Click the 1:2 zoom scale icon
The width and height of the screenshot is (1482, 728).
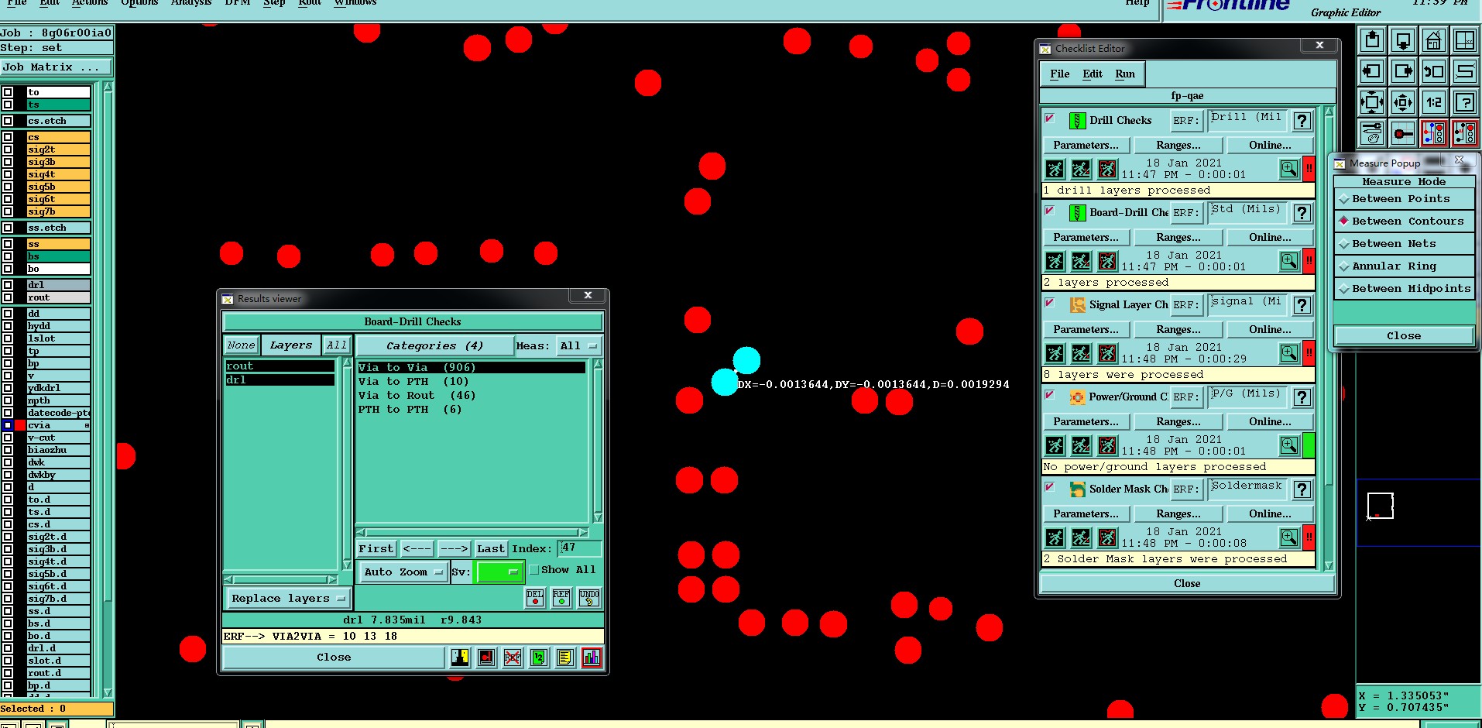tap(1433, 102)
